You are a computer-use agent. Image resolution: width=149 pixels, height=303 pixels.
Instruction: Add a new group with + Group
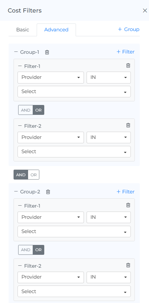pyautogui.click(x=129, y=29)
